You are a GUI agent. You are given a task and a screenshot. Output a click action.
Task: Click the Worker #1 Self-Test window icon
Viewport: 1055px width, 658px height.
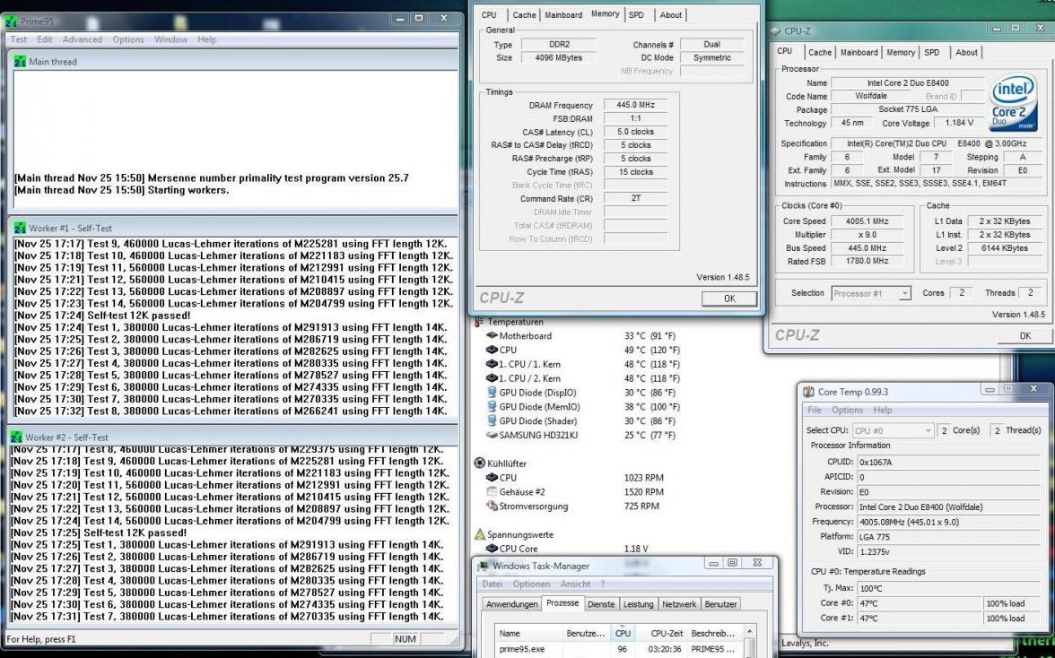tap(20, 228)
